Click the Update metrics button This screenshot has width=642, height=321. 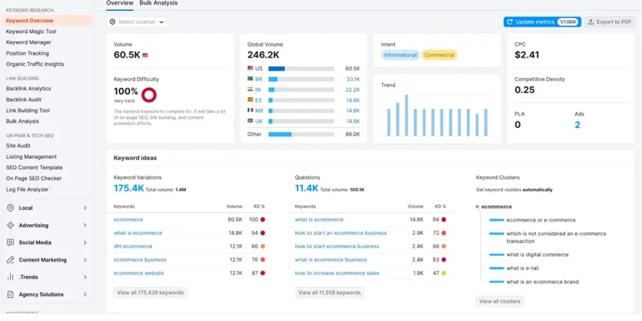(541, 22)
